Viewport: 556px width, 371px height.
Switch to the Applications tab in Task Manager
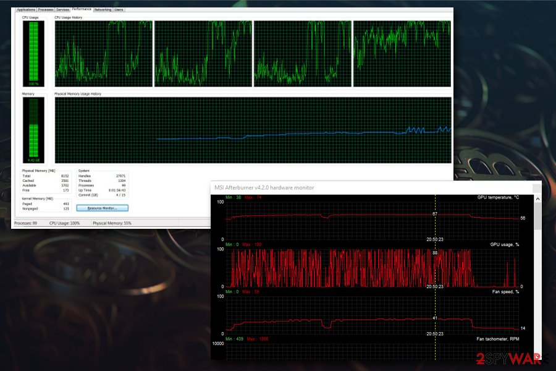[26, 10]
